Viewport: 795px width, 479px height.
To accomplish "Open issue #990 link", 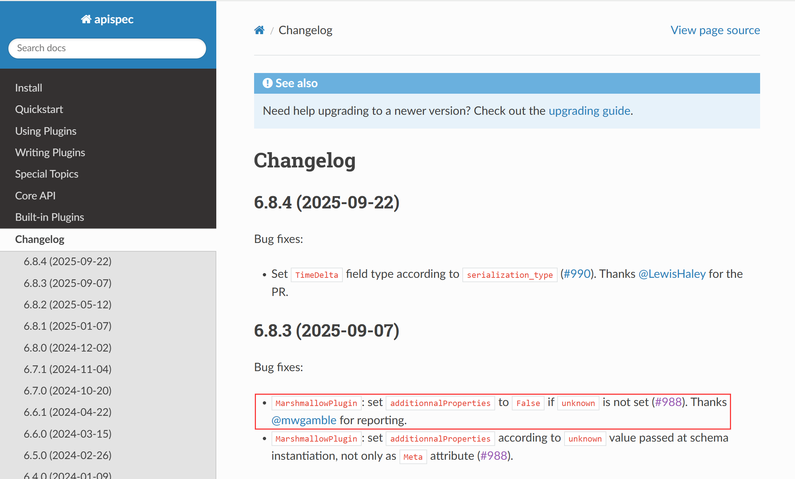I will point(577,274).
